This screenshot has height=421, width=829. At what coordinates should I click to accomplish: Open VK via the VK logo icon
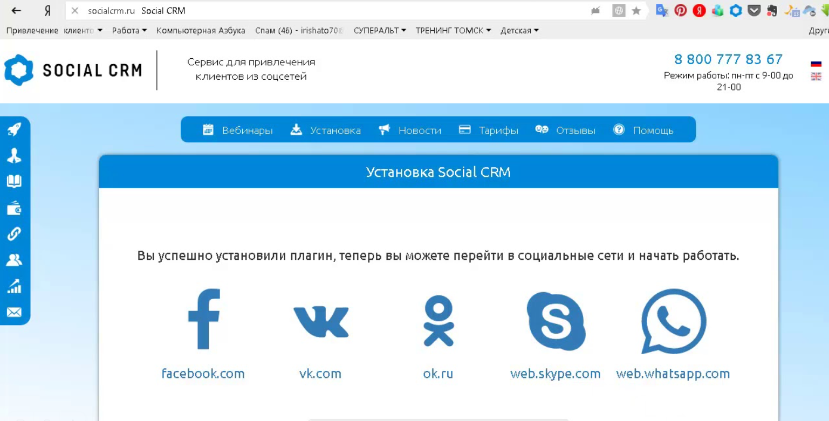pos(321,321)
